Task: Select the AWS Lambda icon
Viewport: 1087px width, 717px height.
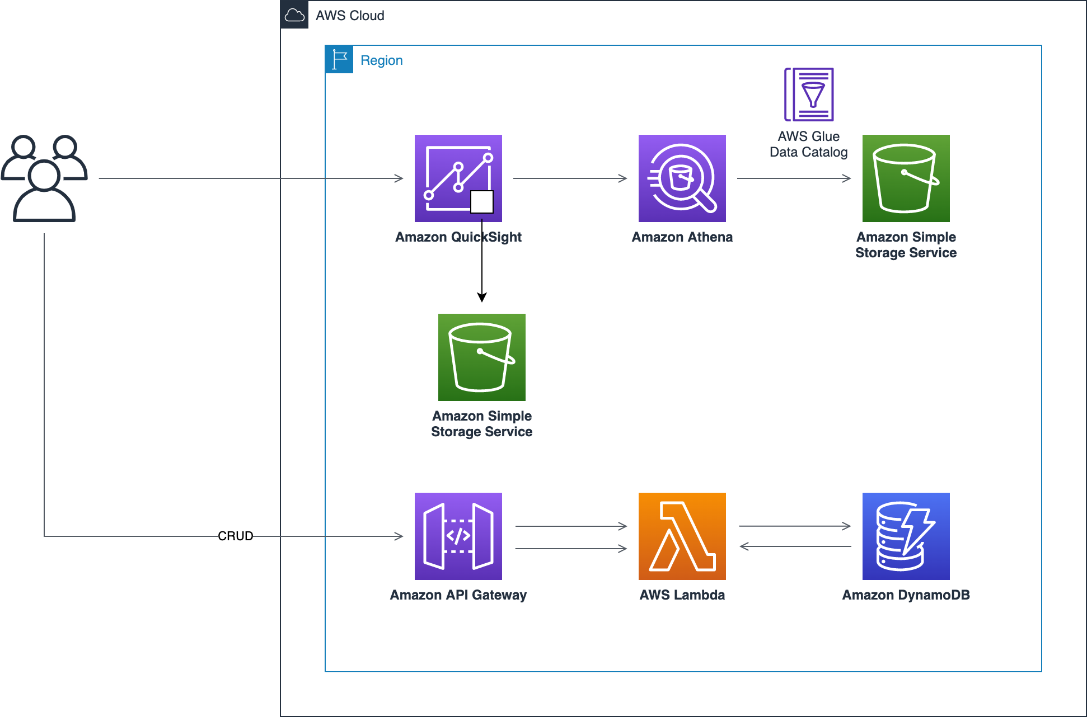Action: pyautogui.click(x=682, y=536)
